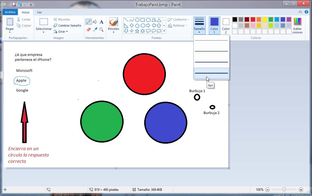Image resolution: width=312 pixels, height=196 pixels.
Task: Open the Editar colores palette editor
Action: [297, 25]
